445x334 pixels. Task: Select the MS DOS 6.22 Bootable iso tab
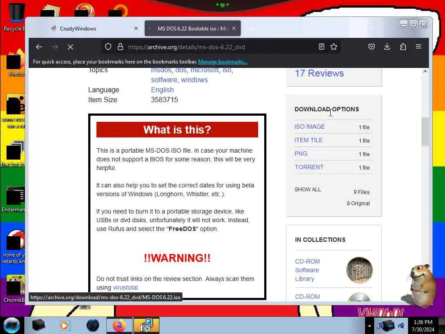[x=193, y=28]
